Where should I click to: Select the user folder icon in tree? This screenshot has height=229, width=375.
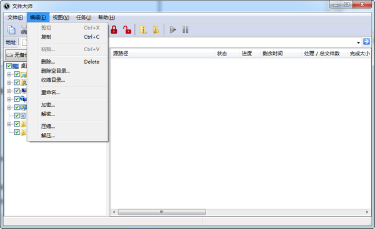24,82
